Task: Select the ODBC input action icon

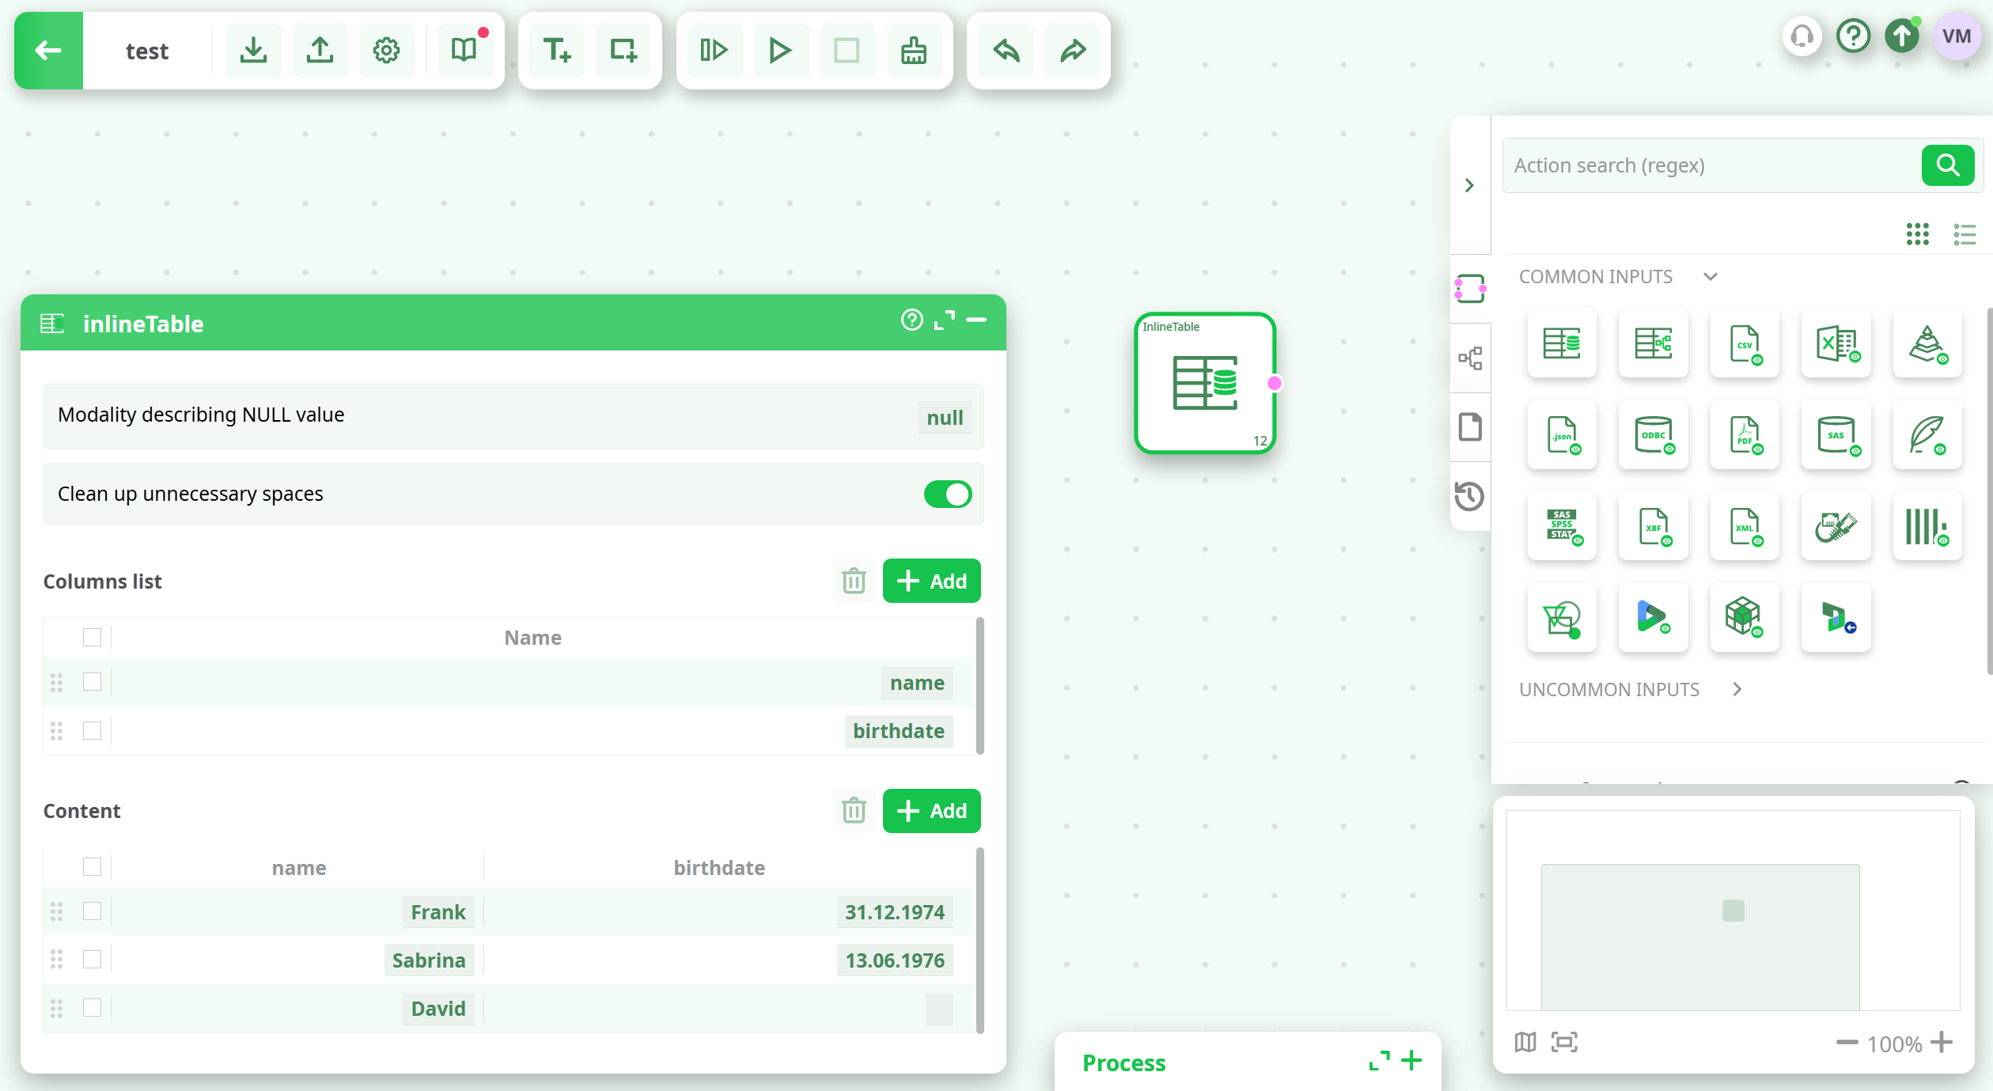Action: pyautogui.click(x=1653, y=435)
